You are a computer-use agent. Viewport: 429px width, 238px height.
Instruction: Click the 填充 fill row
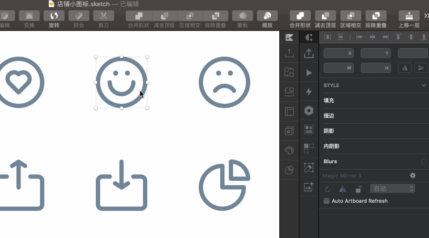(x=374, y=100)
